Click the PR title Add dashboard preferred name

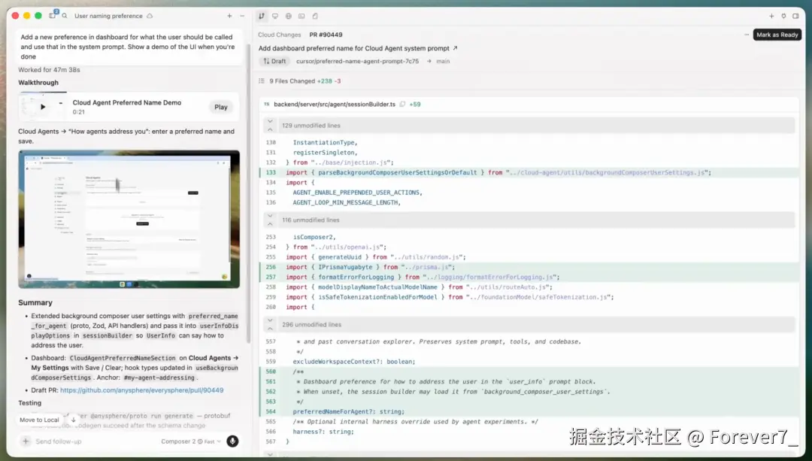(x=353, y=48)
